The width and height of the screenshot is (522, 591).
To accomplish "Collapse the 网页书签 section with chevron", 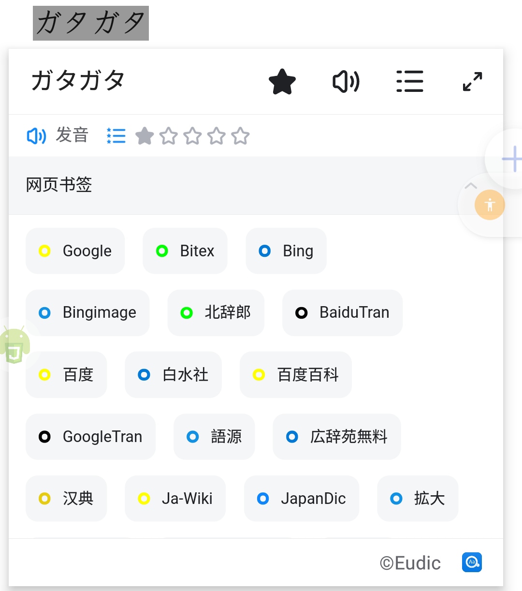I will 470,186.
